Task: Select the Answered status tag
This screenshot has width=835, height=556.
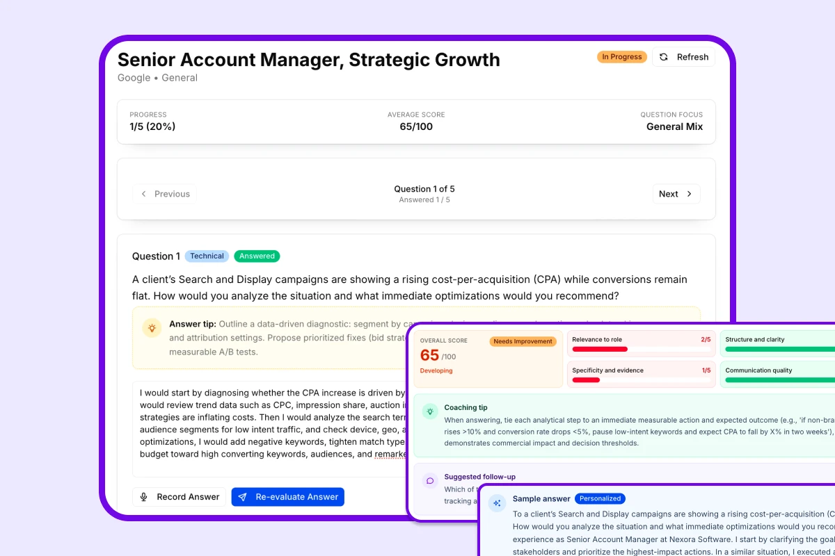Action: click(257, 256)
